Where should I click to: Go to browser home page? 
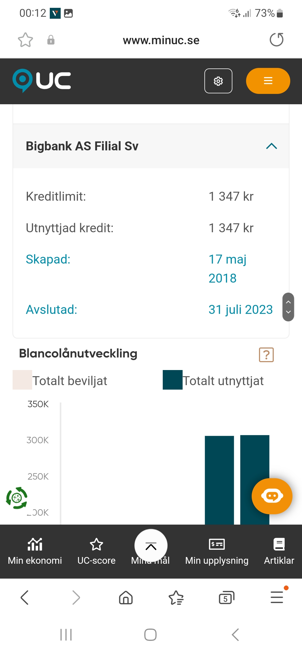click(126, 598)
